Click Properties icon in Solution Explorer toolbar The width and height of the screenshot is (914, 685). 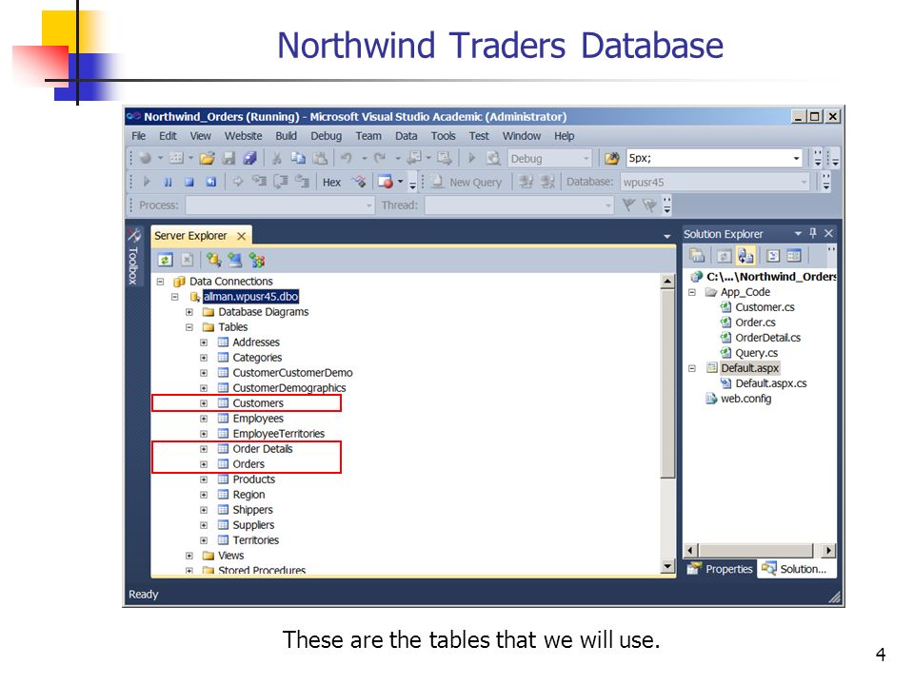click(697, 255)
